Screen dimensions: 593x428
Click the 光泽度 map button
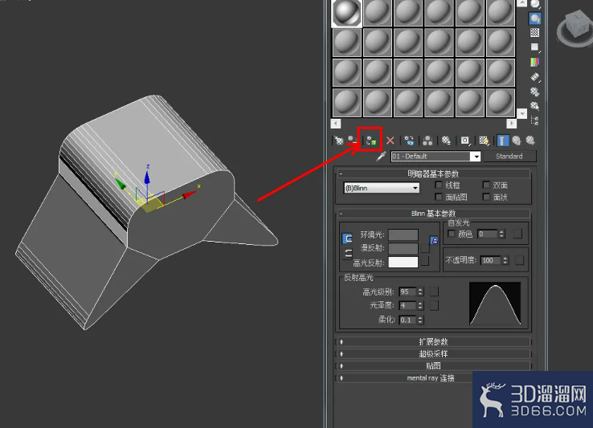point(434,305)
